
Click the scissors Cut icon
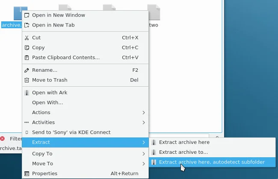click(x=27, y=38)
